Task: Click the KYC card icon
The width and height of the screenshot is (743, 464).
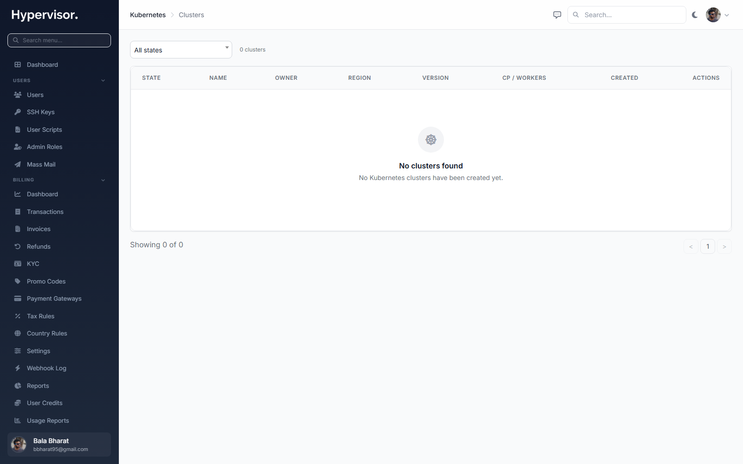Action: [18, 264]
